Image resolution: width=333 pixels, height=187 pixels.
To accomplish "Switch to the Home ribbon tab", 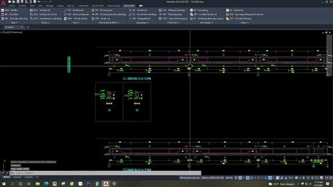I will [x=12, y=6].
